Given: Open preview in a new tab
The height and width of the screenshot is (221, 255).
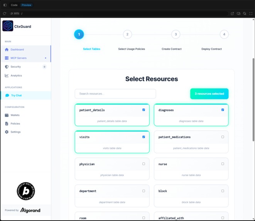Looking at the screenshot, I should (x=232, y=13).
